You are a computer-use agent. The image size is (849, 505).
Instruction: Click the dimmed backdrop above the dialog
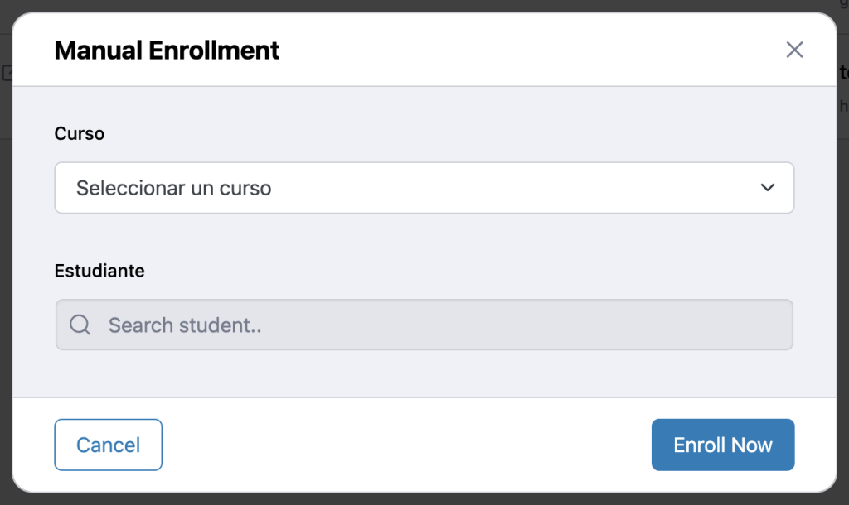(x=415, y=5)
